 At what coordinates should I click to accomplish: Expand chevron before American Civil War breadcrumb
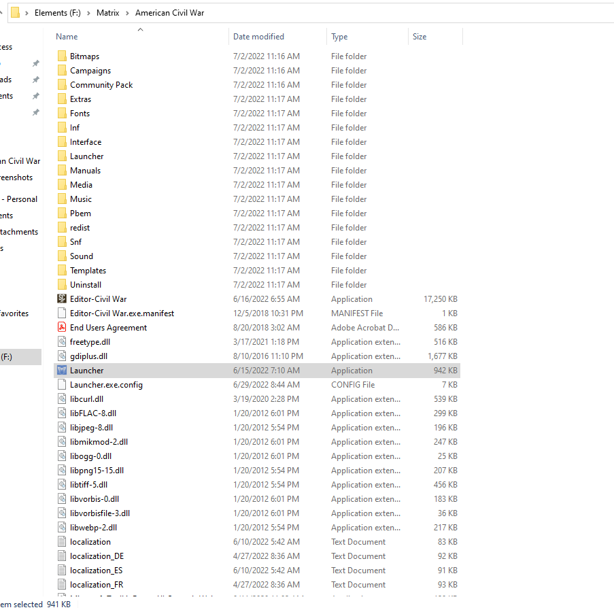coord(127,13)
